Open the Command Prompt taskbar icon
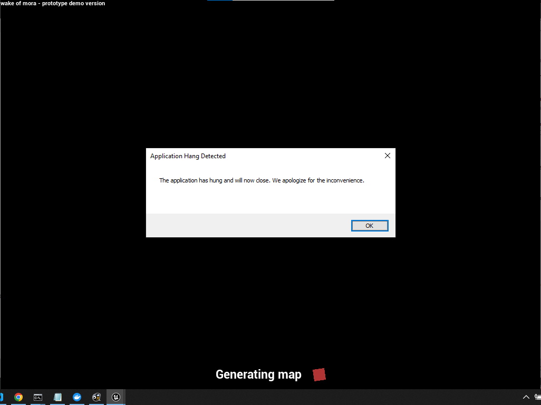Viewport: 541px width, 405px height. coord(38,397)
